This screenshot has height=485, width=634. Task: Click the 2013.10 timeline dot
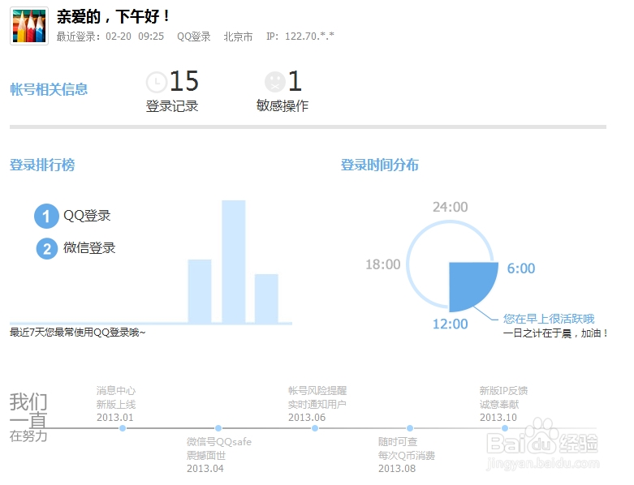505,428
